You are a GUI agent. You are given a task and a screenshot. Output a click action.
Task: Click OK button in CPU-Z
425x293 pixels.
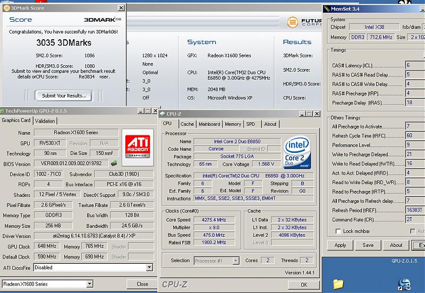coord(304,285)
